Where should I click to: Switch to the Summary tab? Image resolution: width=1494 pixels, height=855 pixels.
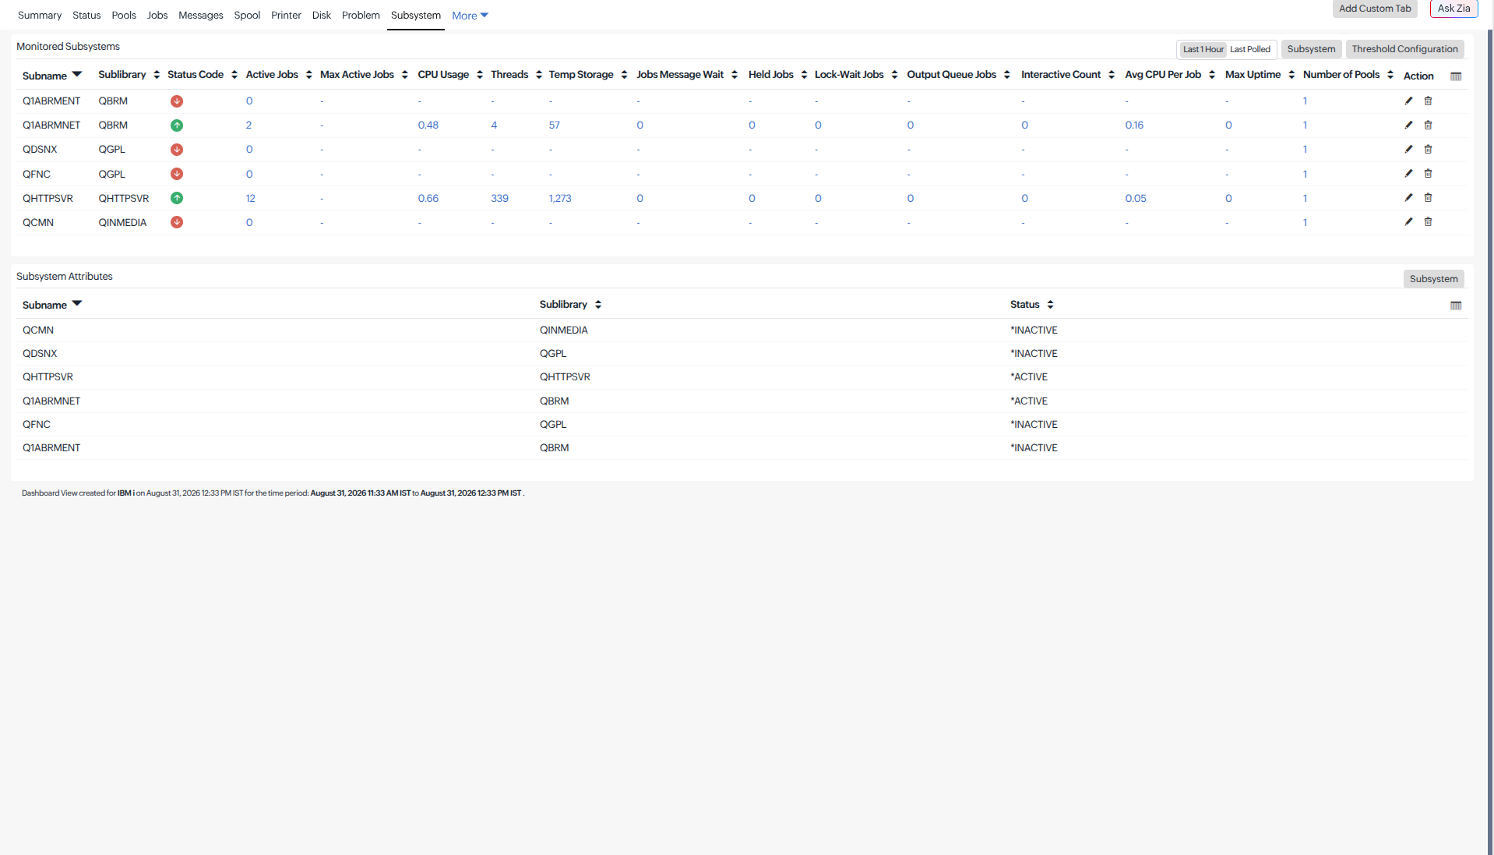click(40, 16)
